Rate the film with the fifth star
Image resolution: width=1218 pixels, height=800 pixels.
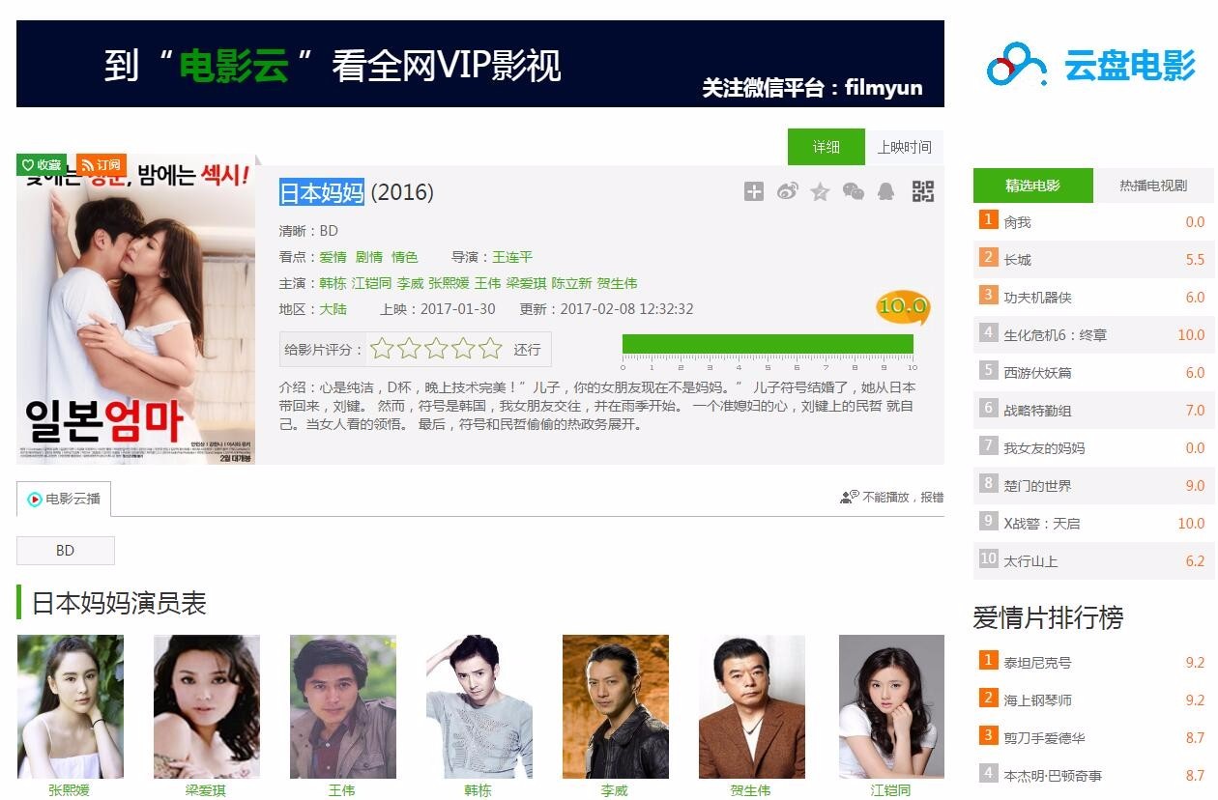tap(491, 349)
